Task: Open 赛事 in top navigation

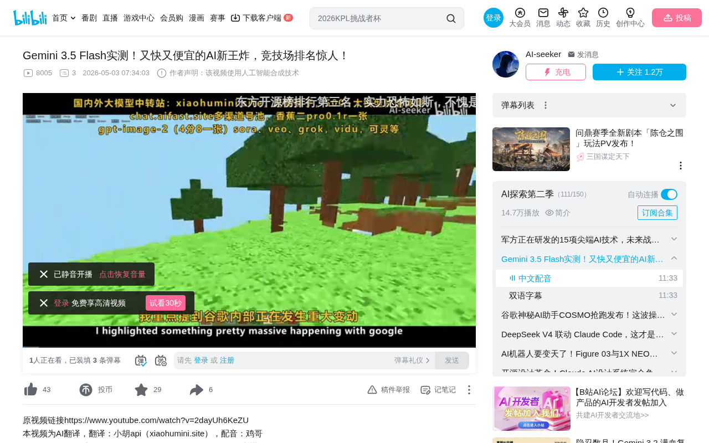Action: coord(218,18)
